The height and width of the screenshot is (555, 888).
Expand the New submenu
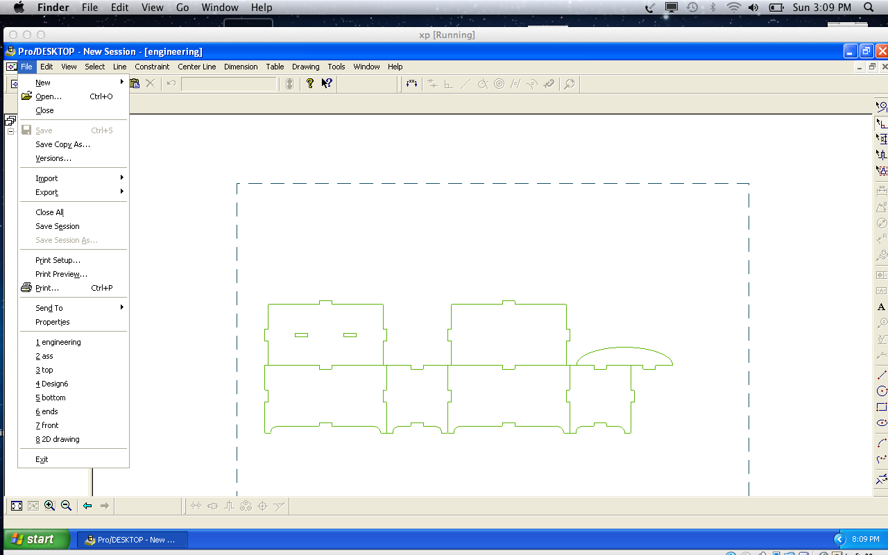74,83
